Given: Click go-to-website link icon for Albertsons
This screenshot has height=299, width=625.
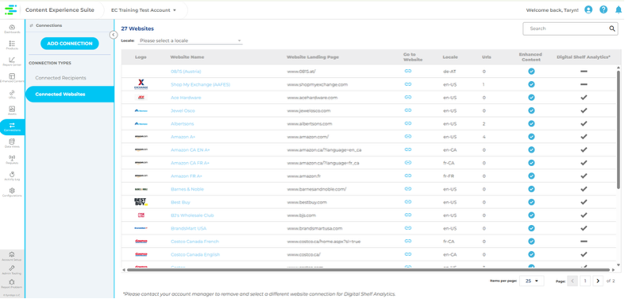Looking at the screenshot, I should point(408,124).
